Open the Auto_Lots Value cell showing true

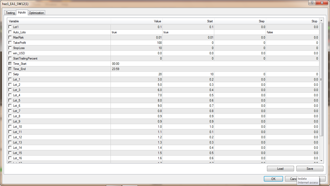pos(137,32)
